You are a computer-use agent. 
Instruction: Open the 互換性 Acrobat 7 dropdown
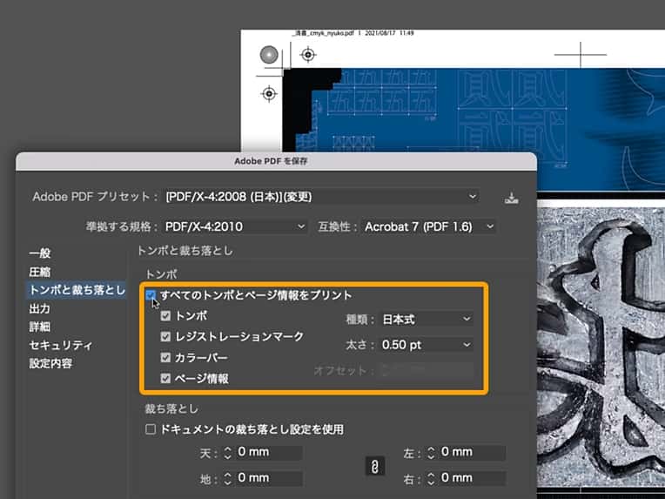[429, 226]
